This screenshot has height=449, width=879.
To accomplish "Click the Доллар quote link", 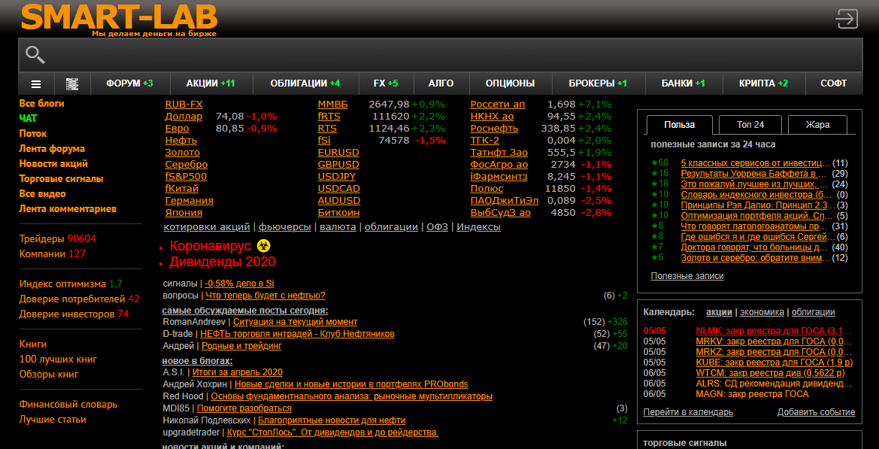I will [x=184, y=117].
